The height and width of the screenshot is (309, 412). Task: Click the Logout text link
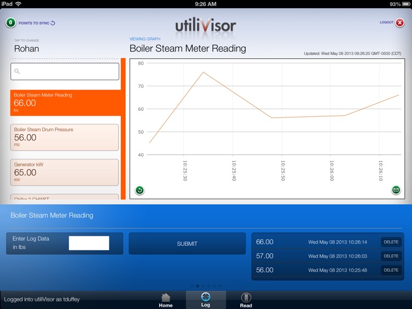[386, 23]
